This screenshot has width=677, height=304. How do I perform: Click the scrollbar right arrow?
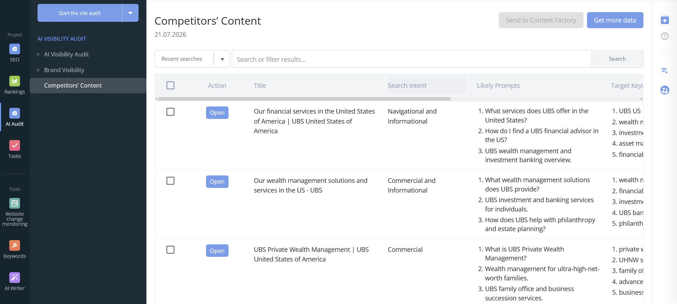point(641,99)
